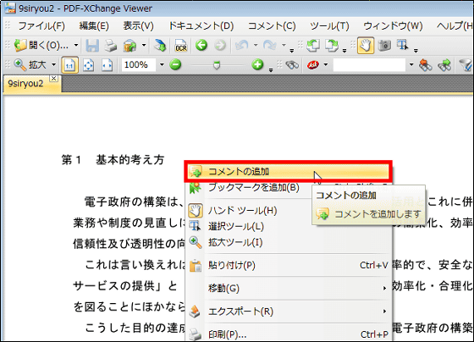Expand the 拡大 tool dropdown arrow
This screenshot has height=342, width=474.
pyautogui.click(x=53, y=64)
